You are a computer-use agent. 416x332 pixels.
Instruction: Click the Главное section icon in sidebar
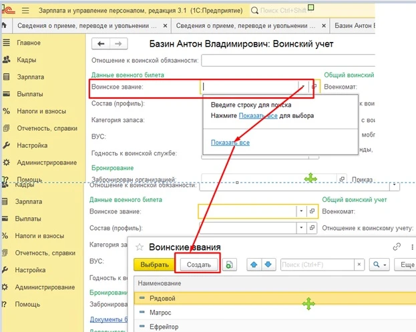click(7, 43)
